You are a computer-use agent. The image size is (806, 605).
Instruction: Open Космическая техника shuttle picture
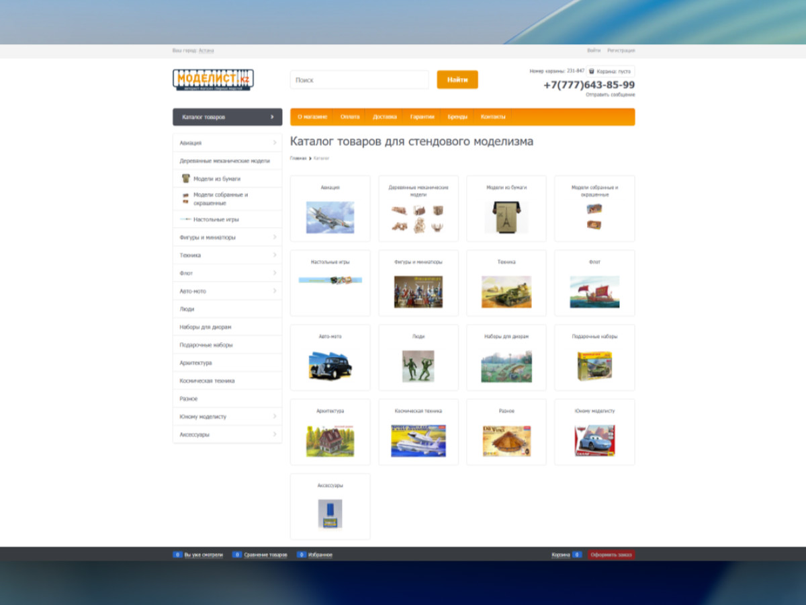(418, 440)
